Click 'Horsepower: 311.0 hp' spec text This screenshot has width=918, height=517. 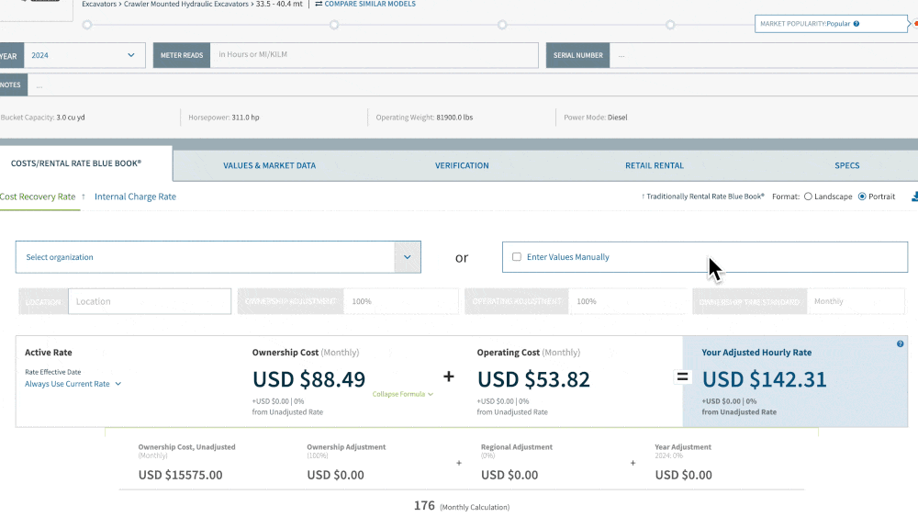224,118
